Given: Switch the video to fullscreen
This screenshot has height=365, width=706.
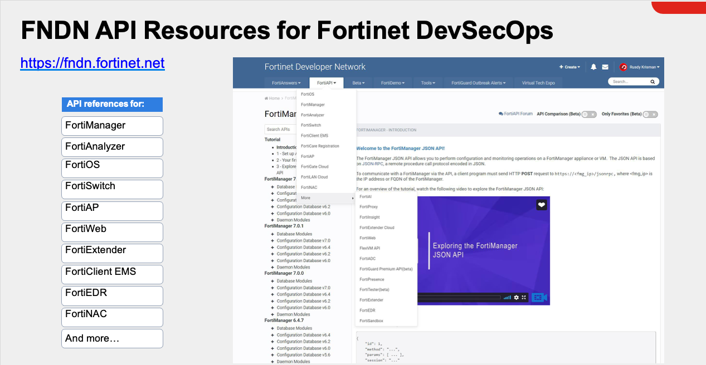Looking at the screenshot, I should [x=524, y=298].
